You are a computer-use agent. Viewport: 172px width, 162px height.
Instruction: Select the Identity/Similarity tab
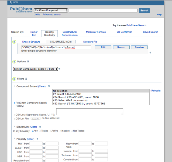[50, 33]
